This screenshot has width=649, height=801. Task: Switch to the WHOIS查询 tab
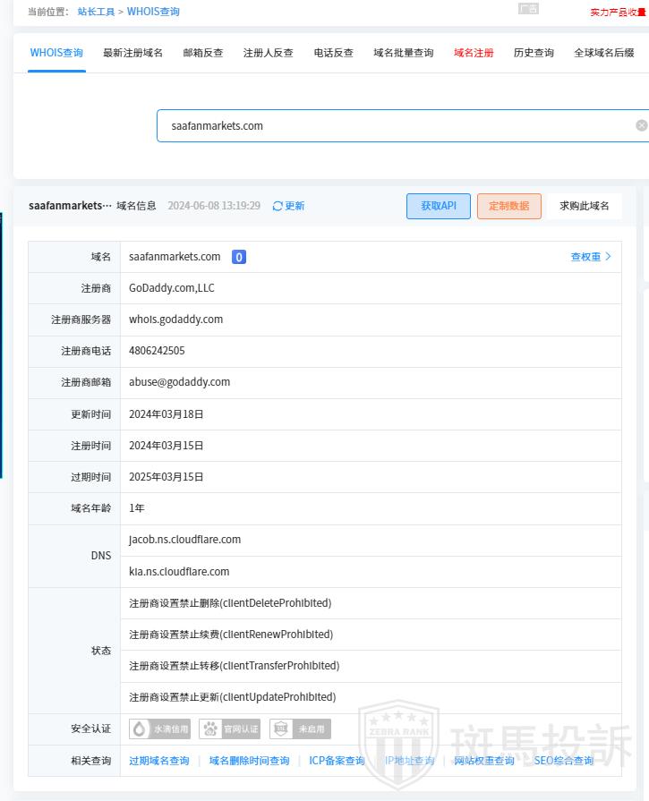(x=56, y=53)
